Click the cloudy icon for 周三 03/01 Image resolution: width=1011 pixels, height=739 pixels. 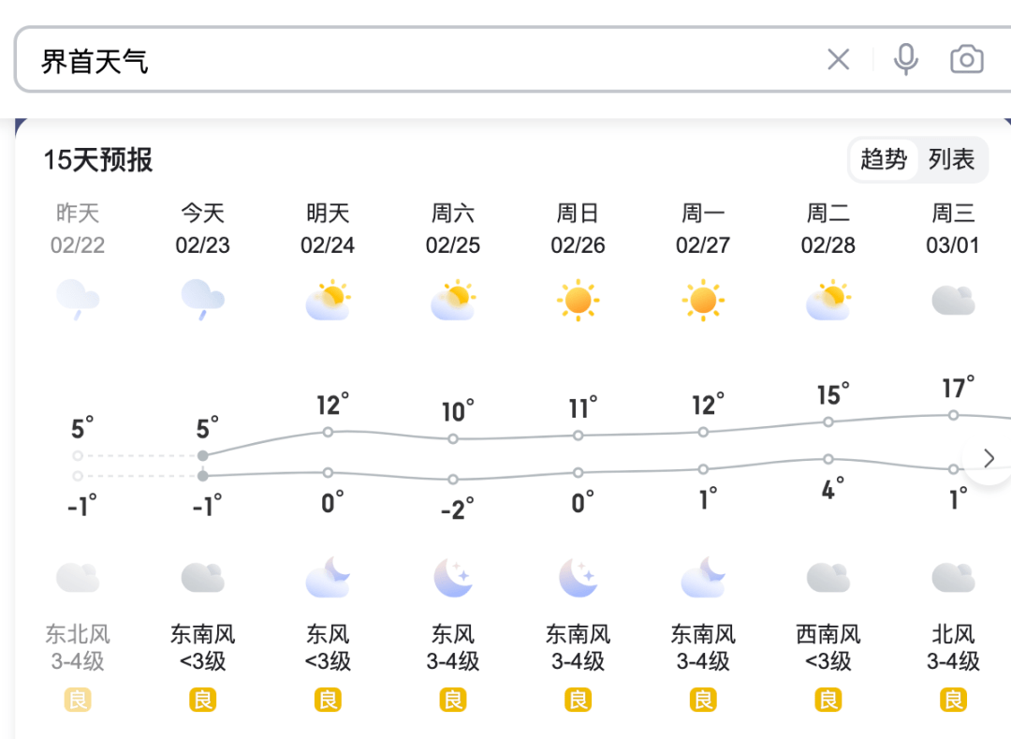[x=953, y=301]
